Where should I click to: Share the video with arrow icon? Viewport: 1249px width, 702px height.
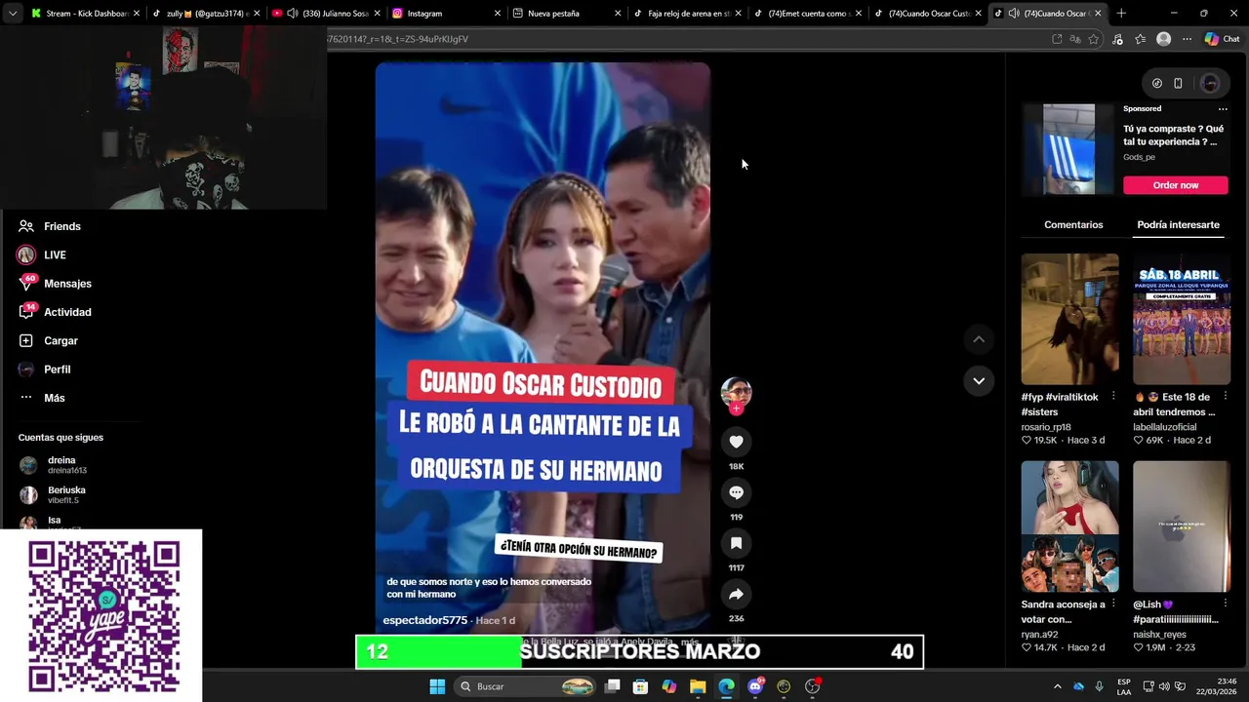click(736, 594)
